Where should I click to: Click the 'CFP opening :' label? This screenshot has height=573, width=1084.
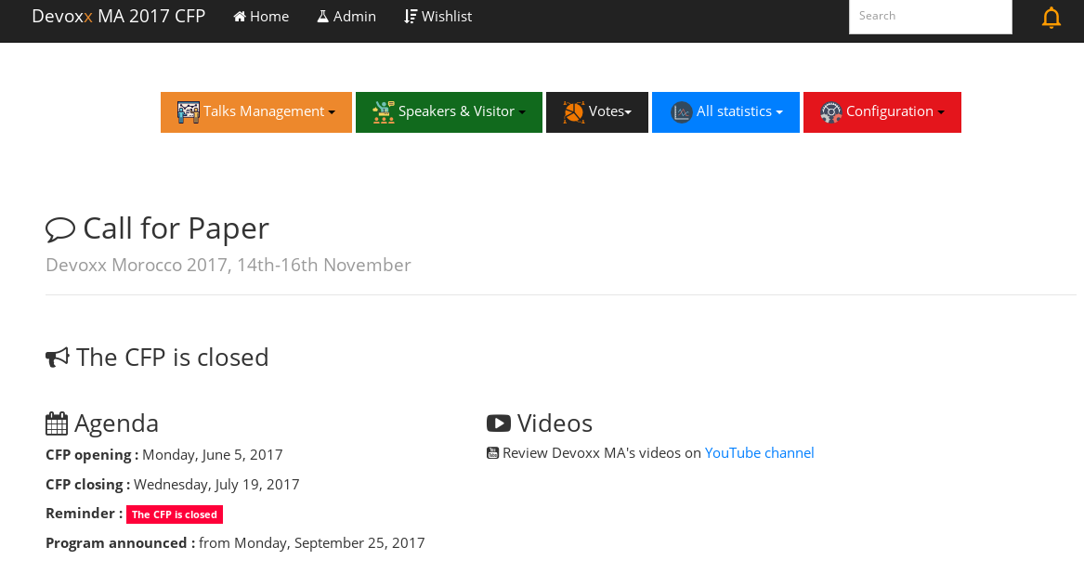click(92, 455)
